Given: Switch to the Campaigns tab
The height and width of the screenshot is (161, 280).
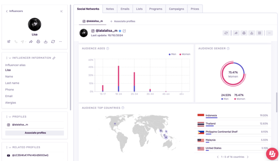Looking at the screenshot, I should pyautogui.click(x=176, y=9).
